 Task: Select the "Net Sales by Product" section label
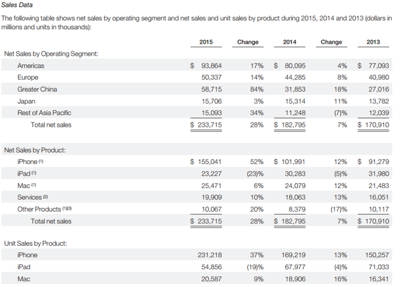tap(35, 150)
